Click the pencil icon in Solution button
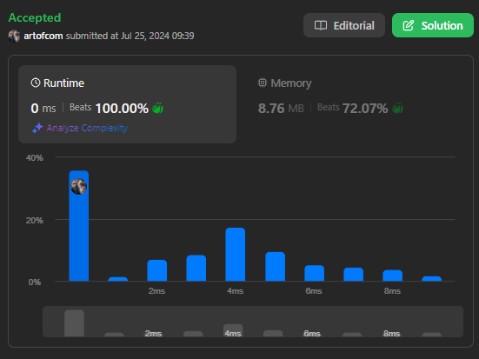479x359 pixels. 408,25
